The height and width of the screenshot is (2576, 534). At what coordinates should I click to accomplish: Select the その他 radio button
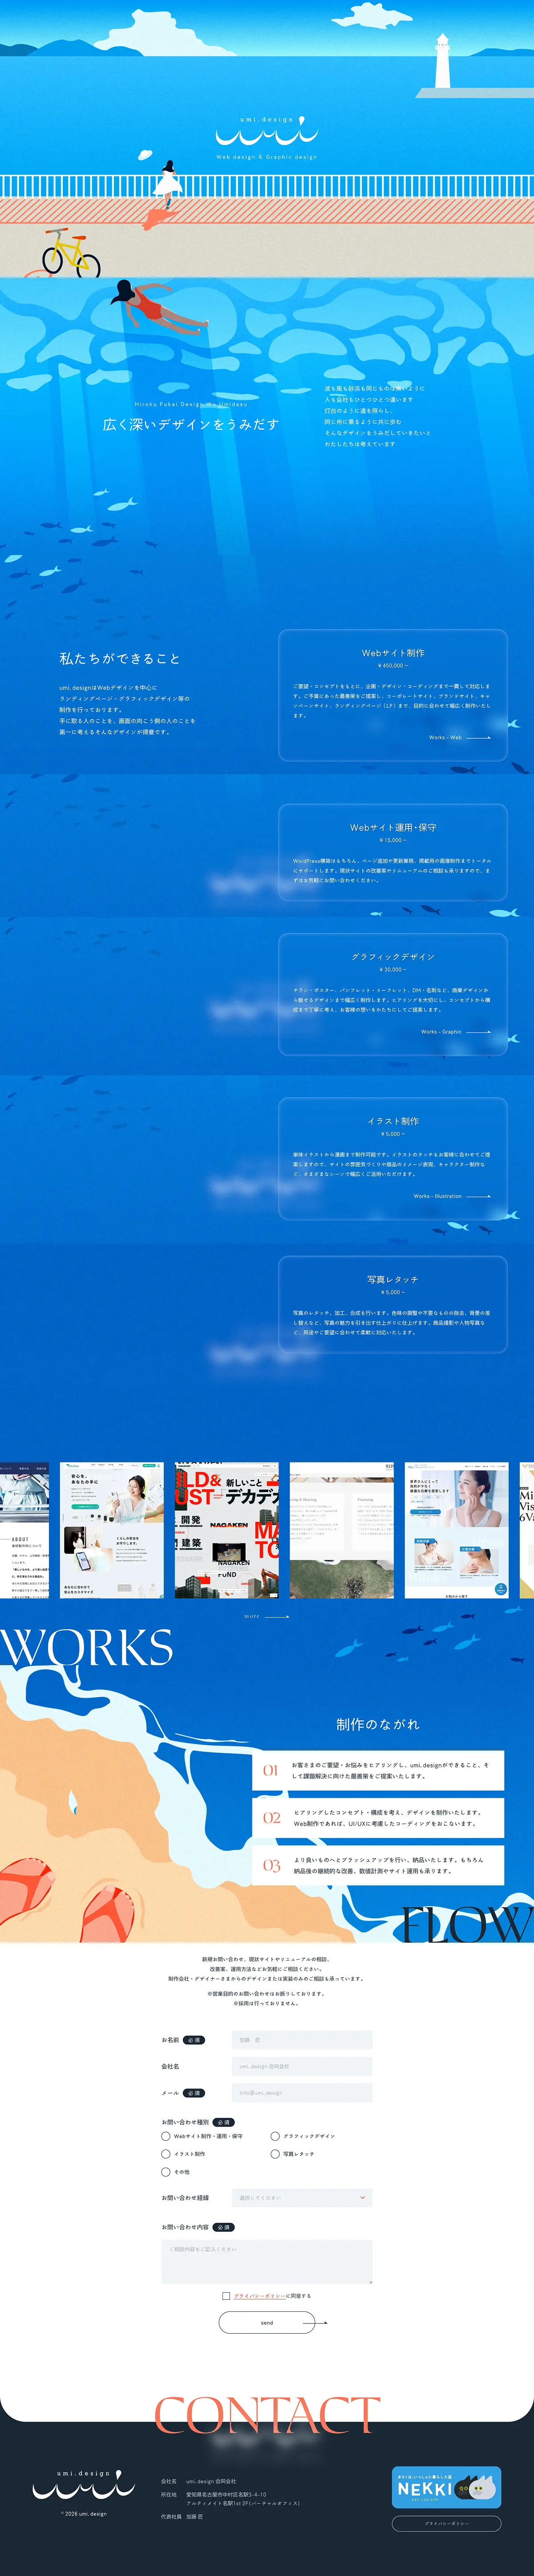coord(166,2172)
